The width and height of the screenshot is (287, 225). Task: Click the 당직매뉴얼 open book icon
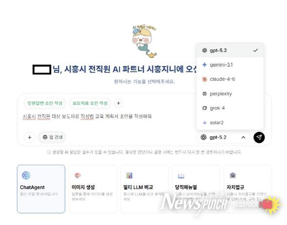[181, 176]
